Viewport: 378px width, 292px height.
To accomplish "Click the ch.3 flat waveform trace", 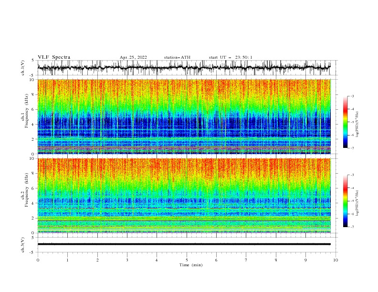I will (x=184, y=244).
